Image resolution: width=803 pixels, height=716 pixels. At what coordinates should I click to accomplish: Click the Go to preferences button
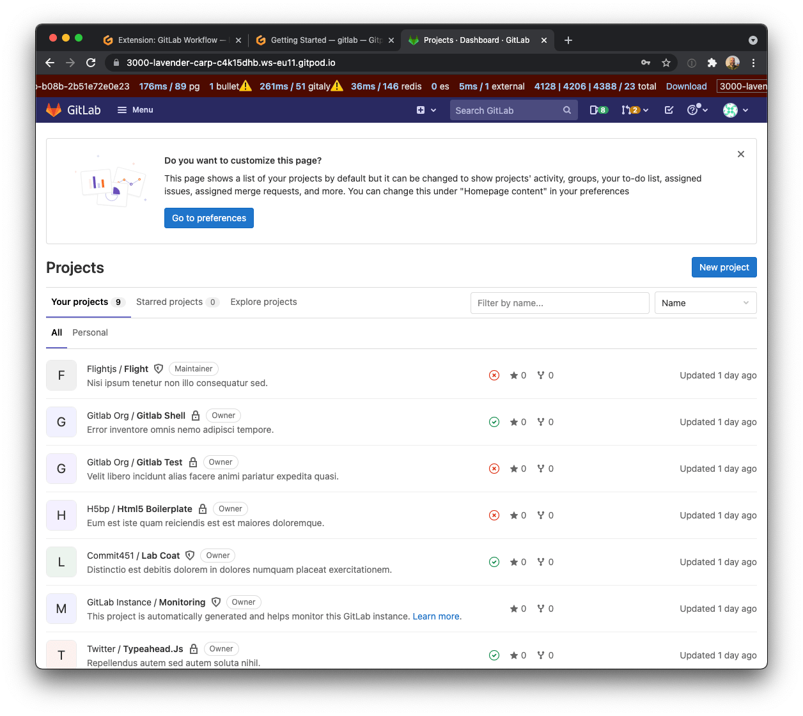(208, 218)
